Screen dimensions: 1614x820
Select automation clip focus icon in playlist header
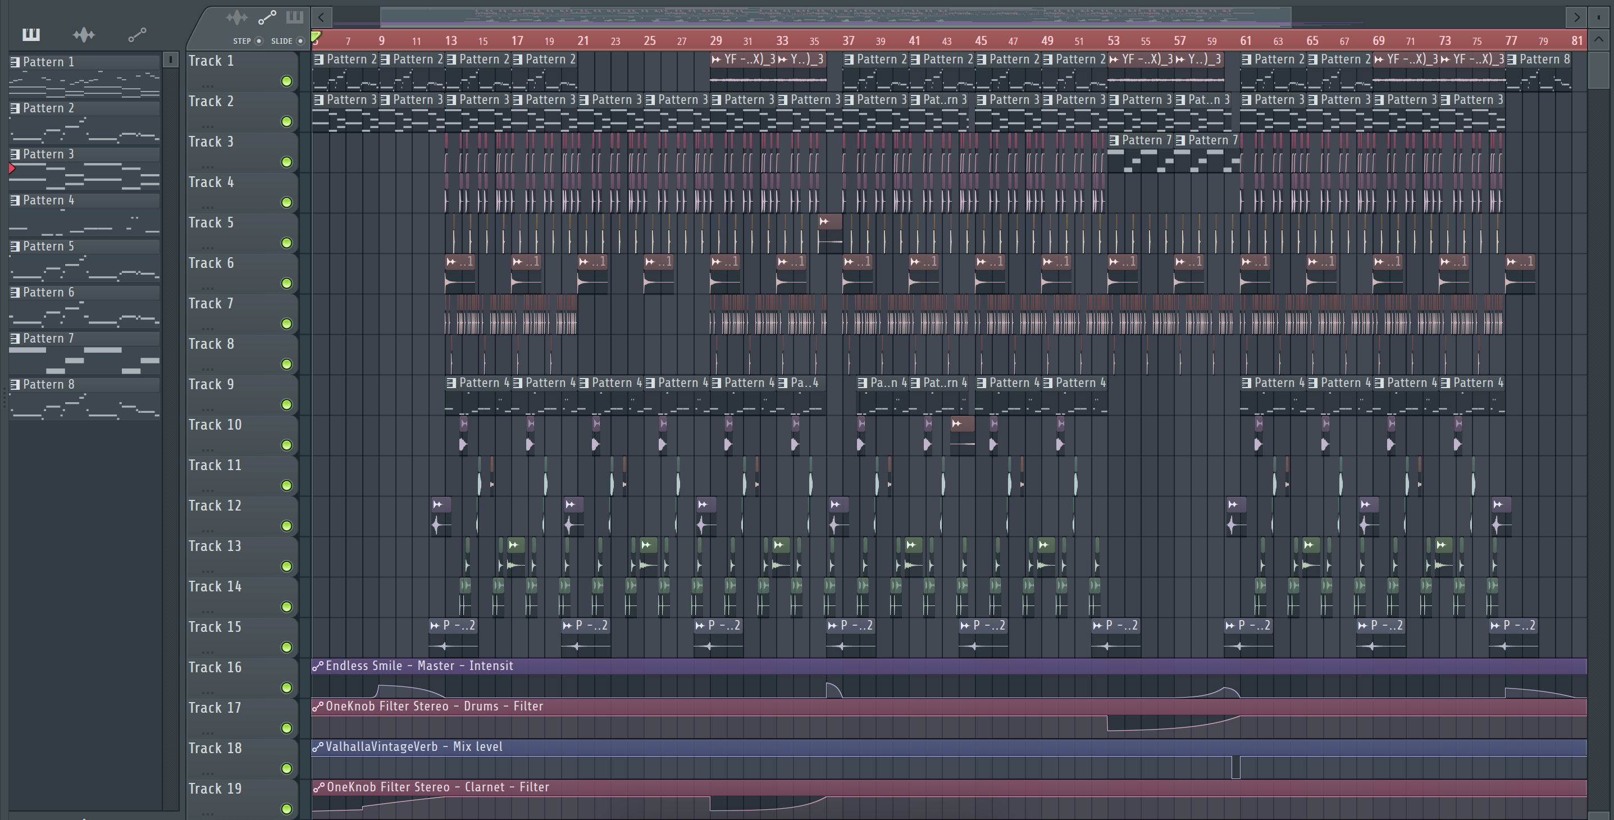click(x=267, y=17)
